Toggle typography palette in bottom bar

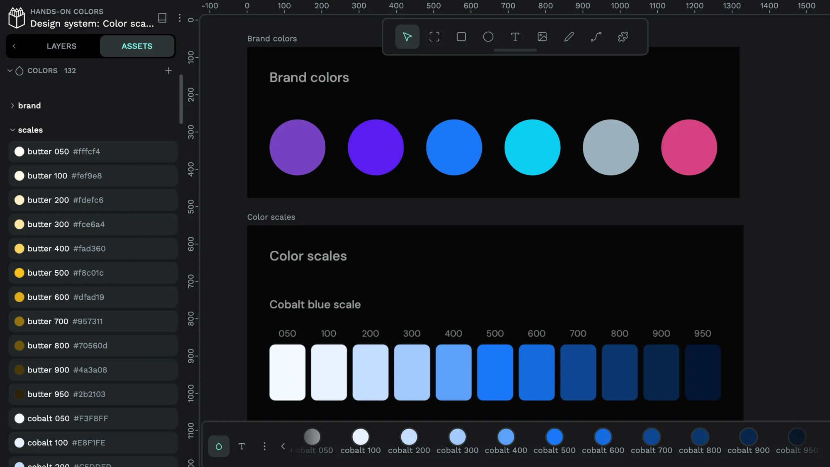coord(242,446)
